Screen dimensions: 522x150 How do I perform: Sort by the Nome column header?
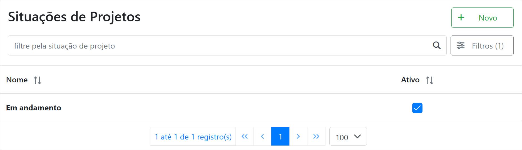[x=17, y=80]
